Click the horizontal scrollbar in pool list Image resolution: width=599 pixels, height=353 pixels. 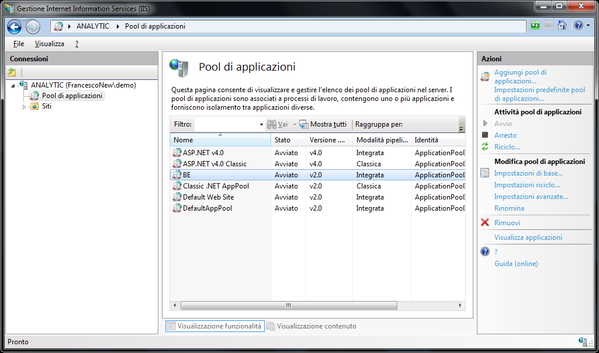tap(288, 305)
